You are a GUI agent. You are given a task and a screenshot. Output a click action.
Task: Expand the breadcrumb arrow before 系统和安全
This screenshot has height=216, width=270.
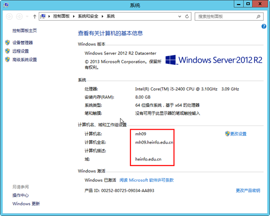(74, 16)
